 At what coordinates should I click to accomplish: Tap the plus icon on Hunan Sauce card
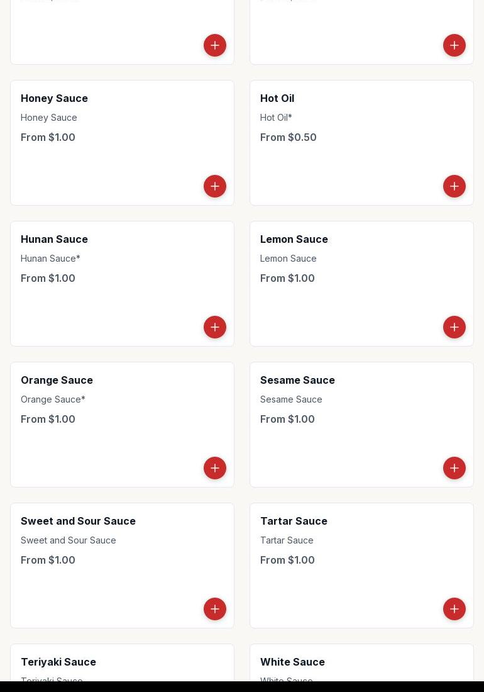pos(215,327)
